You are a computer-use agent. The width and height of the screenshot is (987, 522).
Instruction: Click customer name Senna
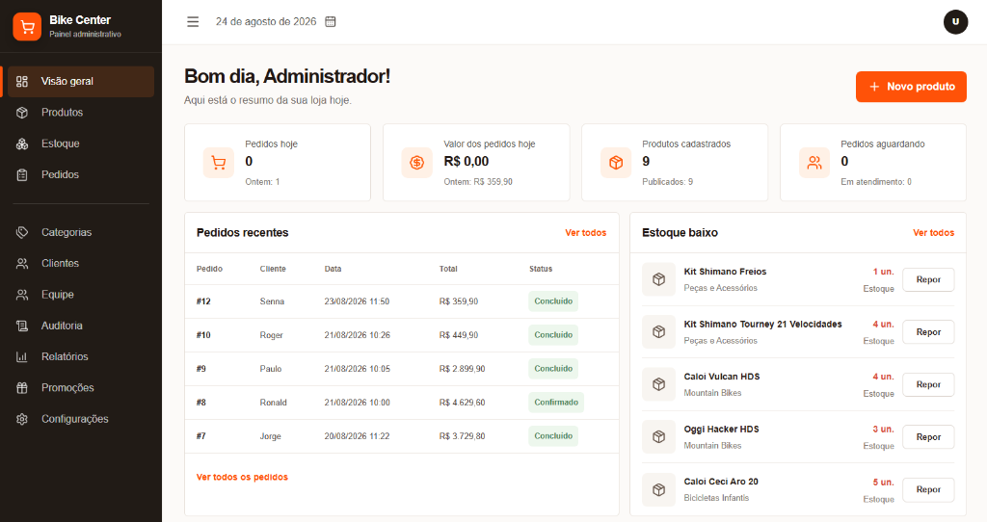[272, 301]
